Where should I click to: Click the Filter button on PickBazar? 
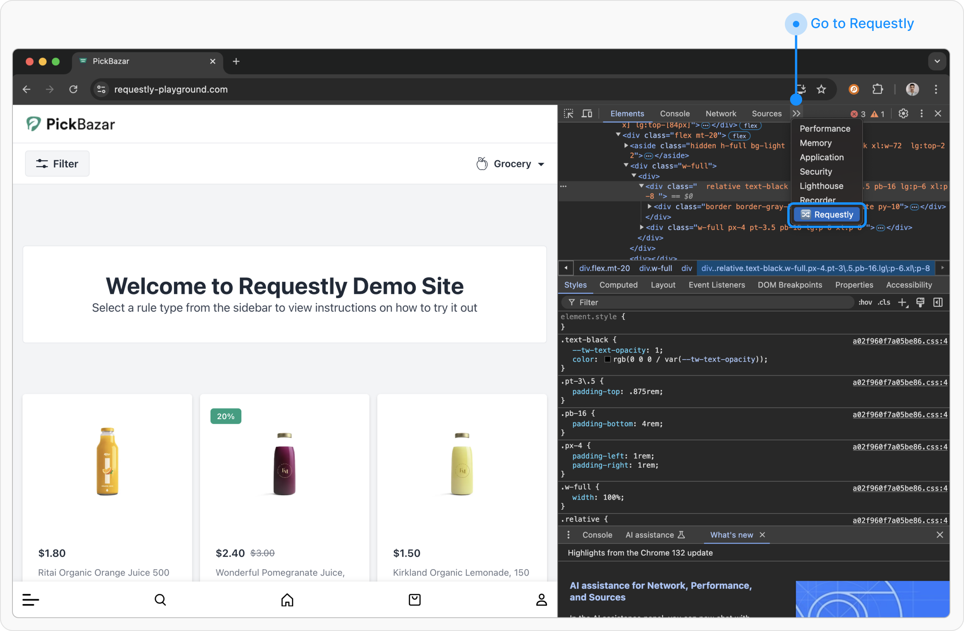point(57,164)
